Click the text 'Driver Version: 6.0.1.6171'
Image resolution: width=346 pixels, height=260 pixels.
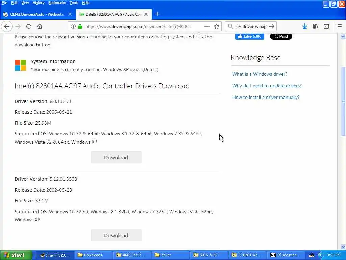43,101
